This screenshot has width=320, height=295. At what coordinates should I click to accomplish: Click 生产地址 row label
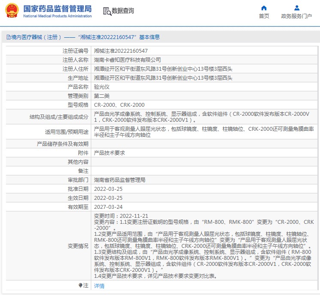[x=78, y=78]
